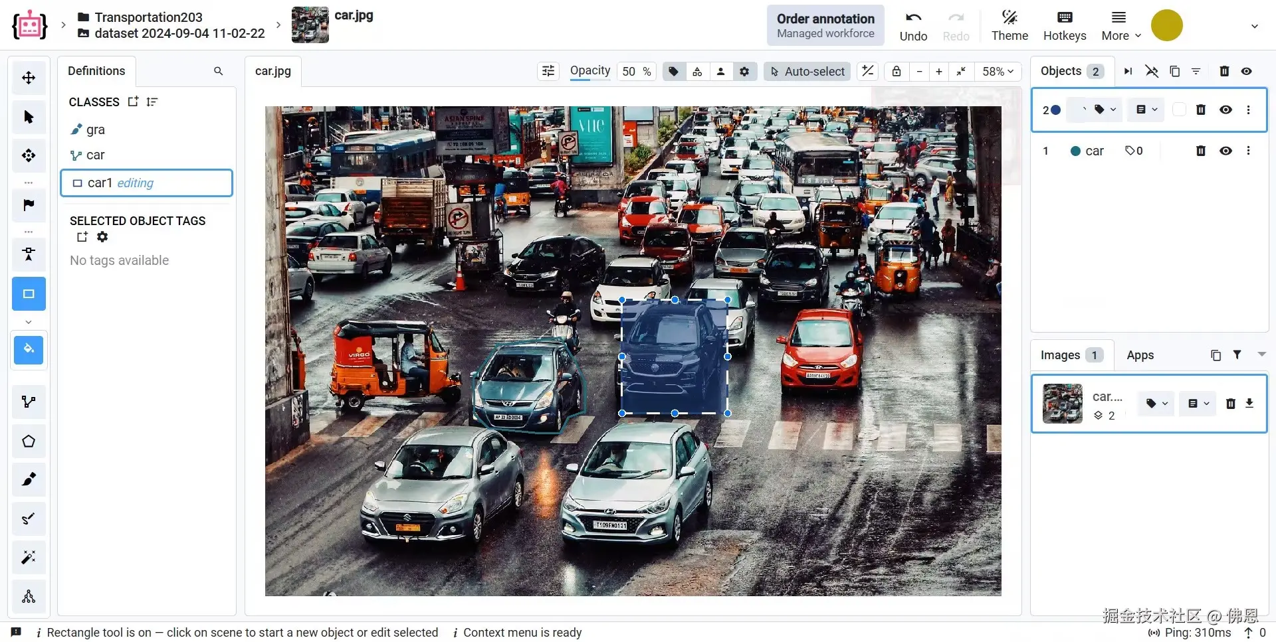This screenshot has height=642, width=1276.
Task: Pick the brush tool in left toolbar
Action: coord(29,479)
